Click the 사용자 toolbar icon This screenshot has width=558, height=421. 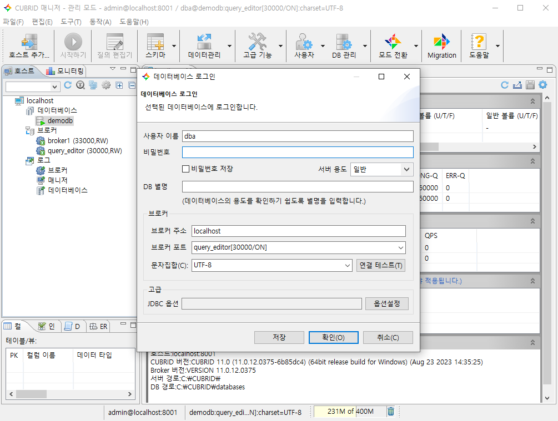(304, 42)
